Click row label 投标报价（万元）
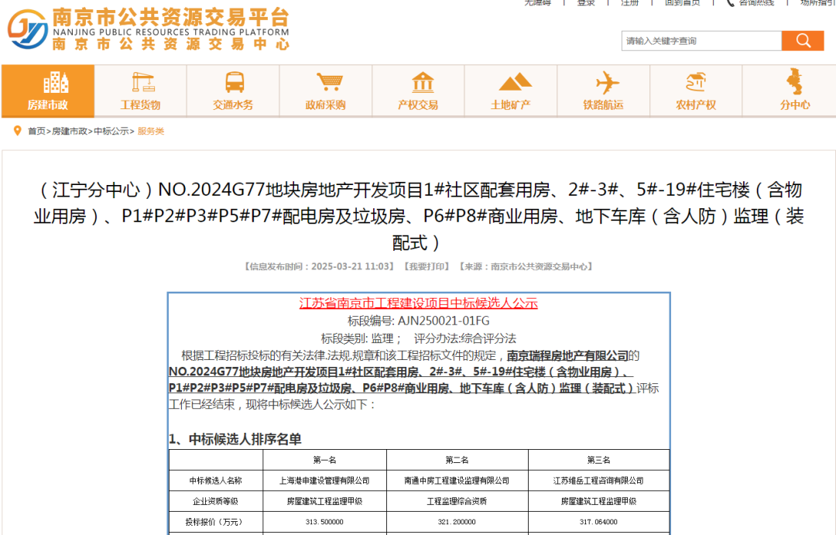The width and height of the screenshot is (836, 535). pos(215,522)
